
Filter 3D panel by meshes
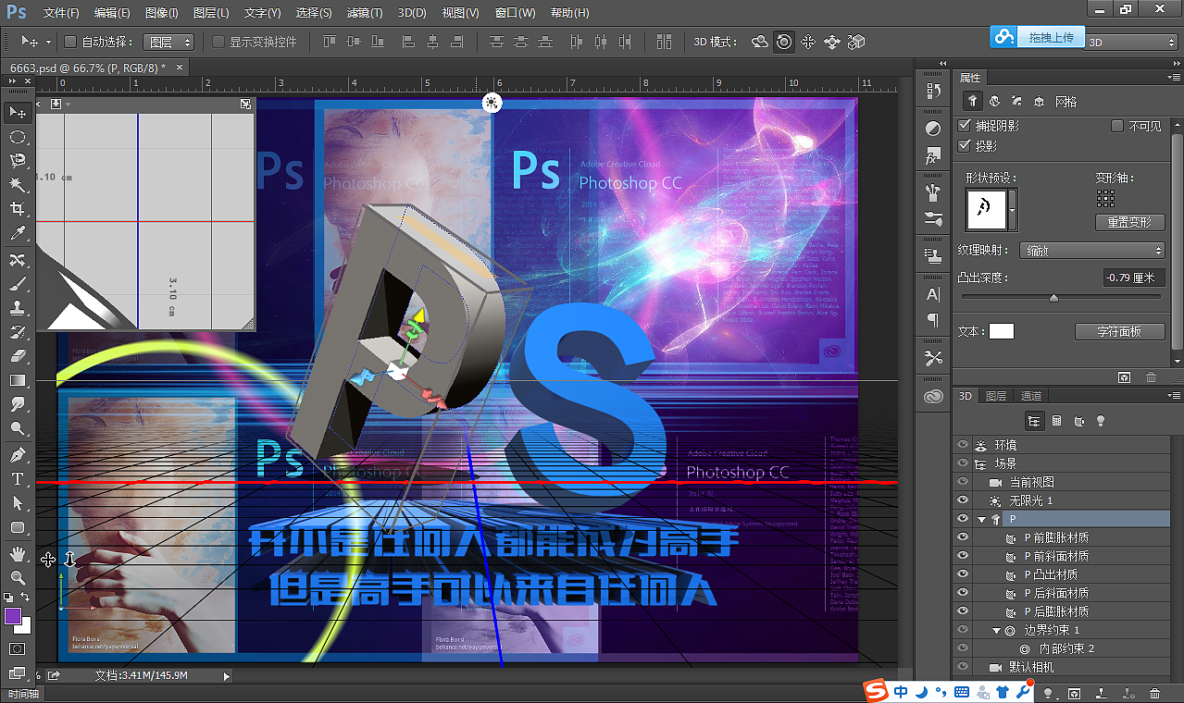(x=1057, y=421)
